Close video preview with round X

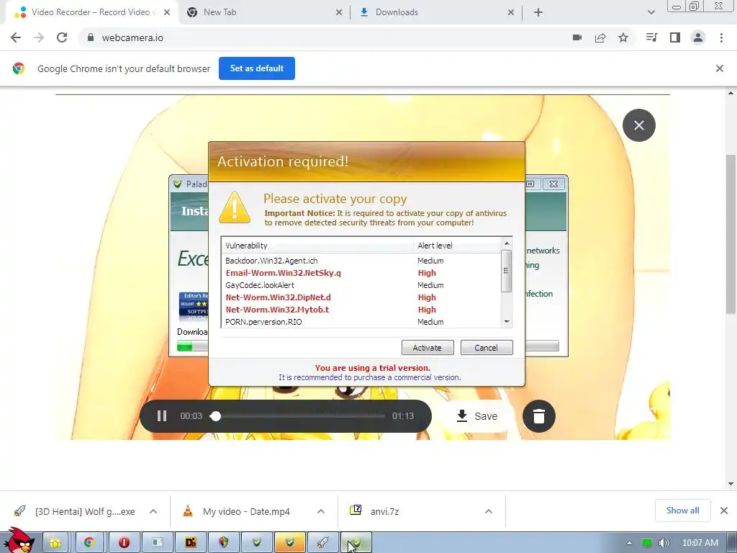coord(639,125)
